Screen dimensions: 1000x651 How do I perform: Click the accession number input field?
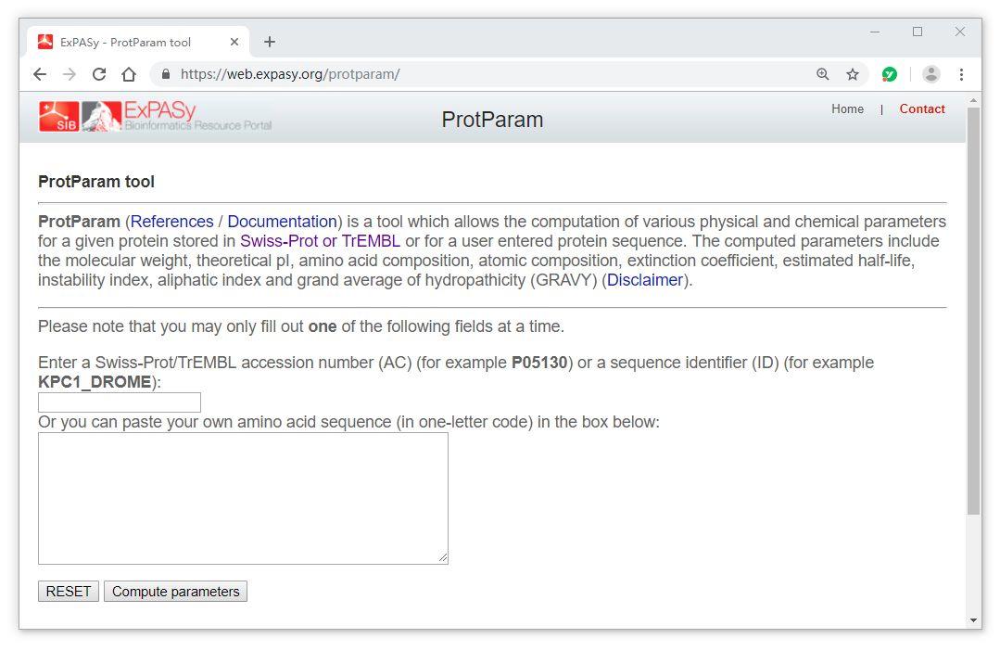120,402
